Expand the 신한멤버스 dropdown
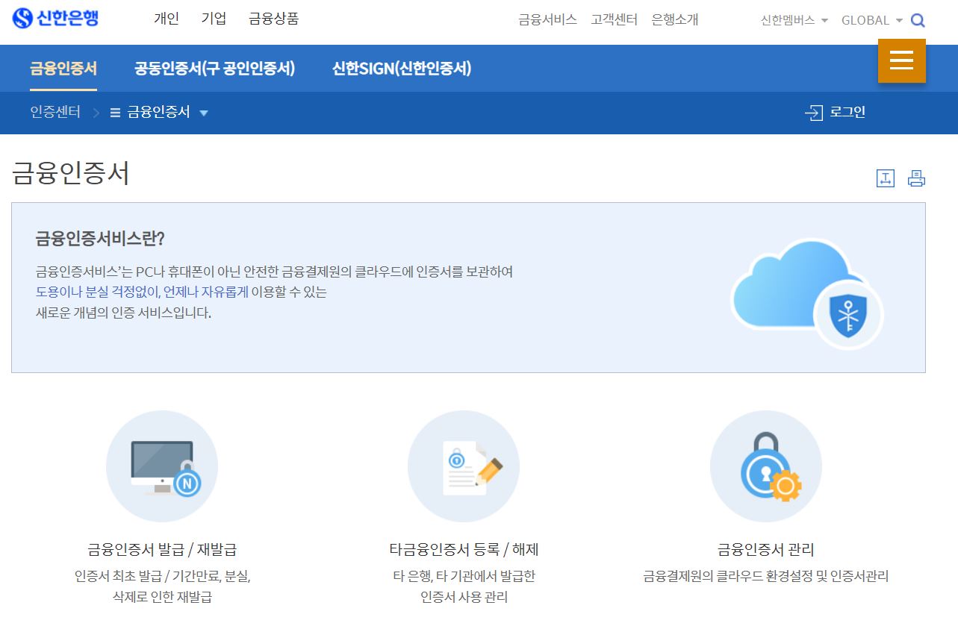The width and height of the screenshot is (958, 626). (x=789, y=21)
